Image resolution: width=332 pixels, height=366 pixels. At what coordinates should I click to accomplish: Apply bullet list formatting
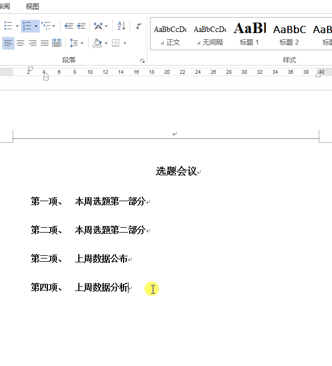pyautogui.click(x=8, y=26)
